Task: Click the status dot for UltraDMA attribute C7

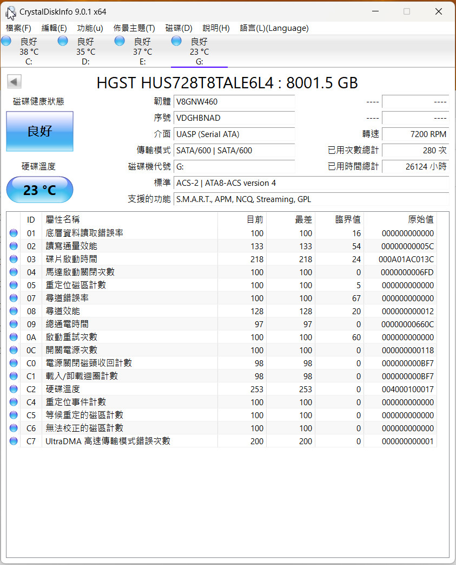Action: pos(13,441)
